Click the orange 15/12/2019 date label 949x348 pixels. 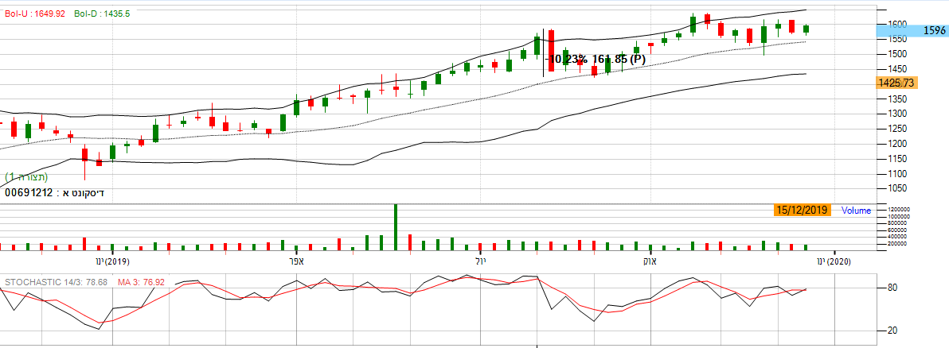click(801, 211)
